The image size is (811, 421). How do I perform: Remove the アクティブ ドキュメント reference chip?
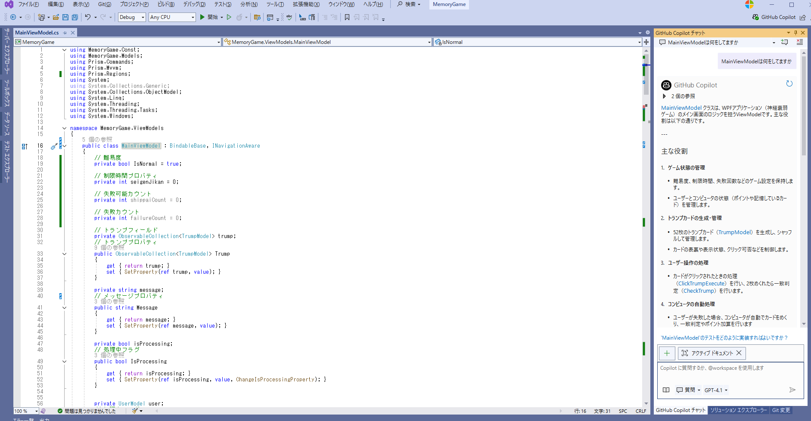[x=739, y=353]
